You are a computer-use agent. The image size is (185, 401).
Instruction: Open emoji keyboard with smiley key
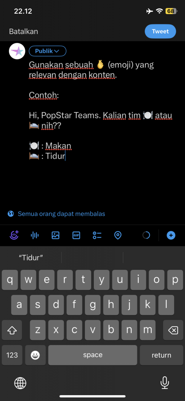click(x=36, y=355)
